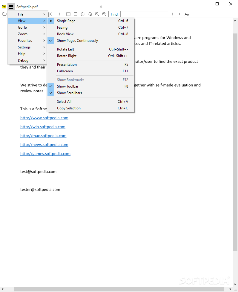238x292 pixels.
Task: Click the zoom in magnifier icon
Action: coord(104,14)
